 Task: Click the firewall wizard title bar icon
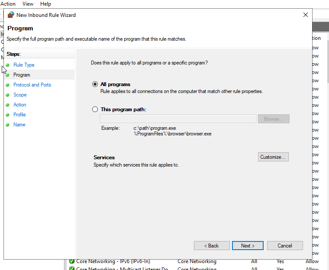point(11,15)
